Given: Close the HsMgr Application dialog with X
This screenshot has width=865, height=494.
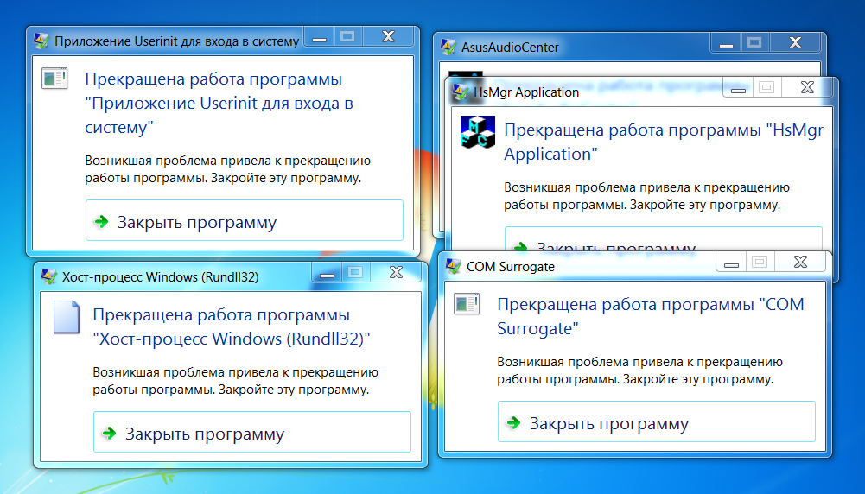Looking at the screenshot, I should coord(806,87).
